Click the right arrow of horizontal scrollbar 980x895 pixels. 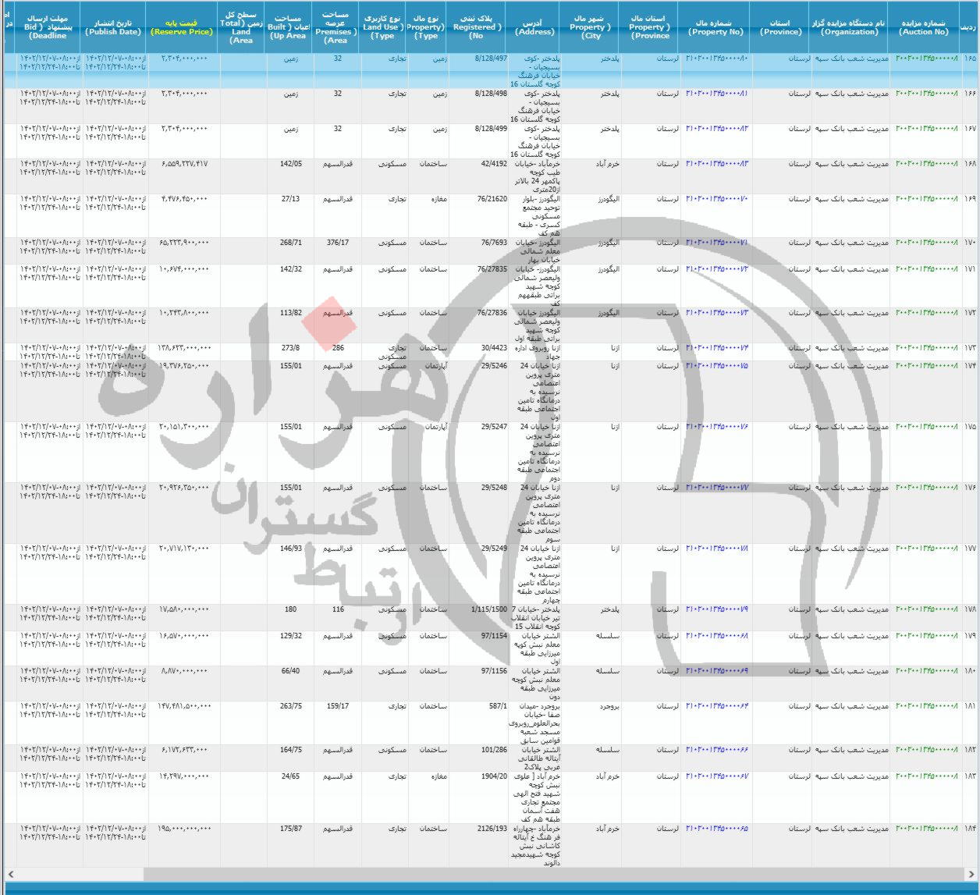[972, 874]
